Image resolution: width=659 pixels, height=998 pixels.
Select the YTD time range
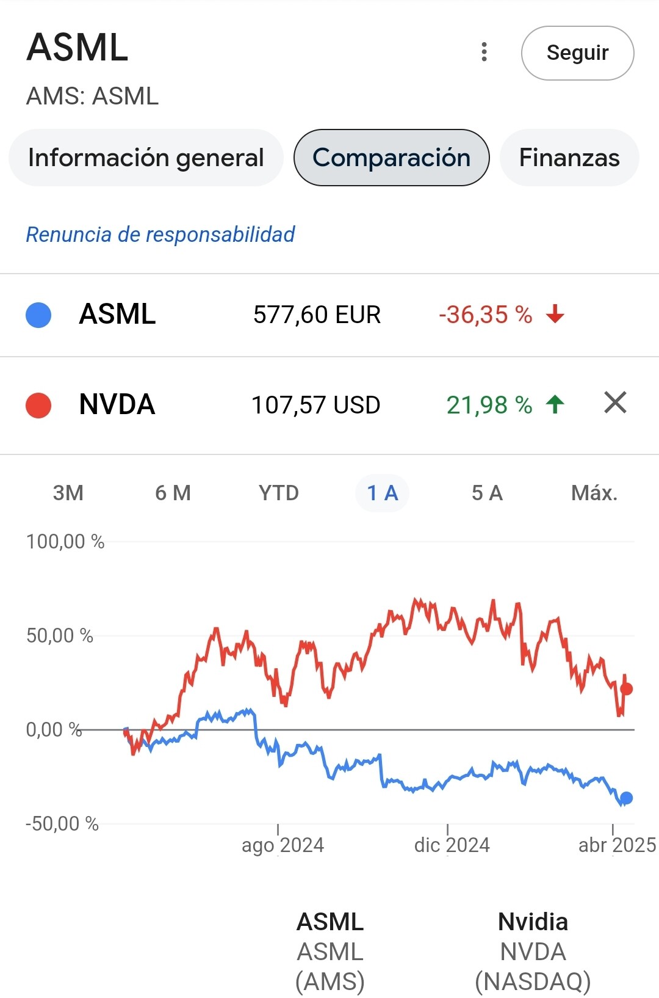click(x=279, y=493)
